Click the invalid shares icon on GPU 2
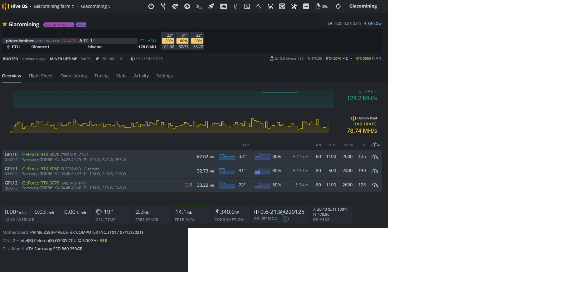Viewport: 585px width, 290px height. [x=187, y=185]
